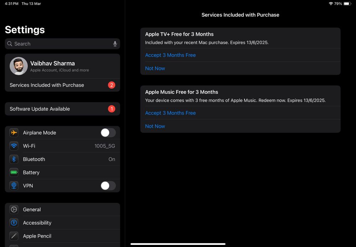Viewport: 356px width, 247px height.
Task: Tap the home indicator bar
Action: tap(178, 244)
